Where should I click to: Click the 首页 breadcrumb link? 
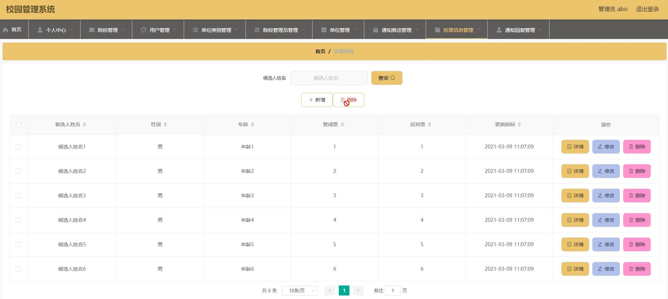tap(320, 51)
